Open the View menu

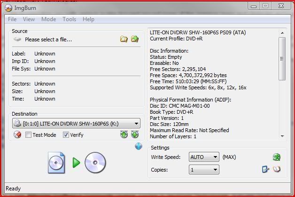tap(29, 19)
